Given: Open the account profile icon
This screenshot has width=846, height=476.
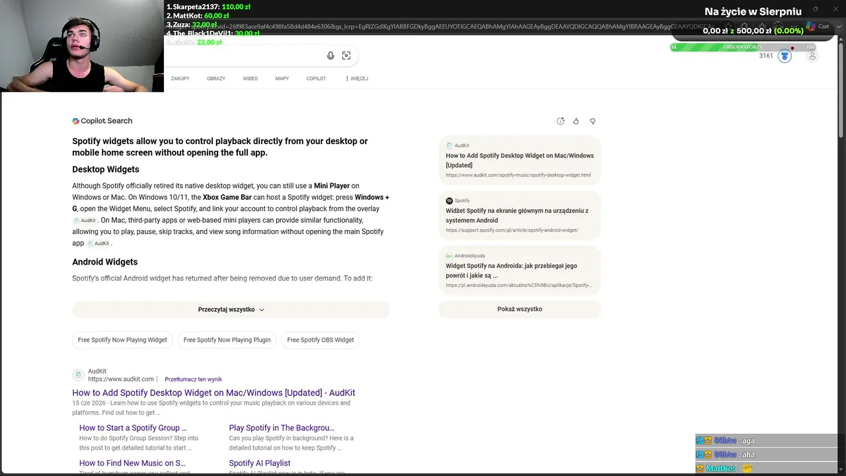Looking at the screenshot, I should click(812, 56).
